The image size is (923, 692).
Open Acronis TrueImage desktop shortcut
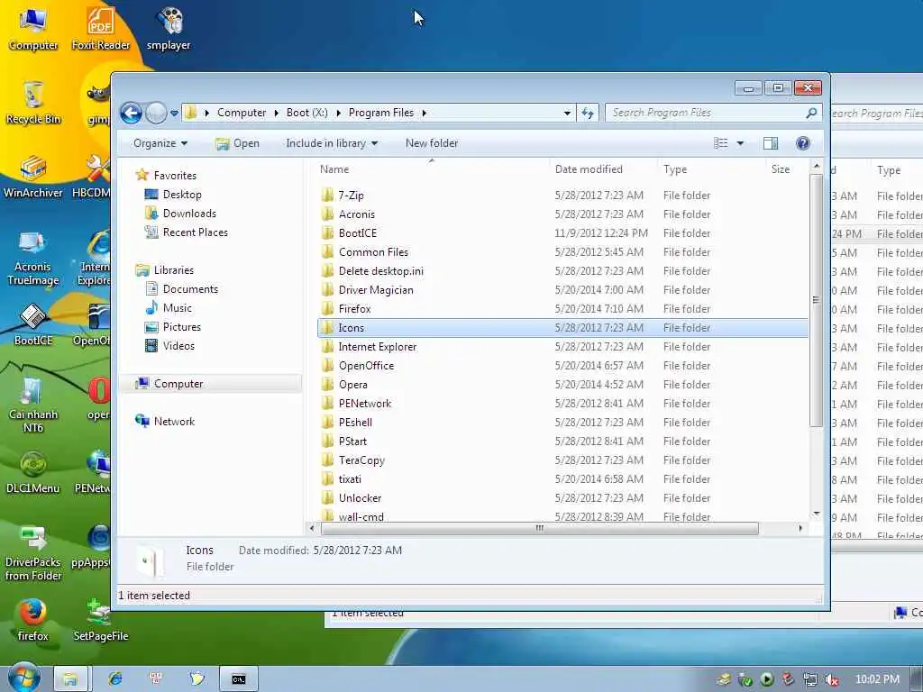[33, 258]
